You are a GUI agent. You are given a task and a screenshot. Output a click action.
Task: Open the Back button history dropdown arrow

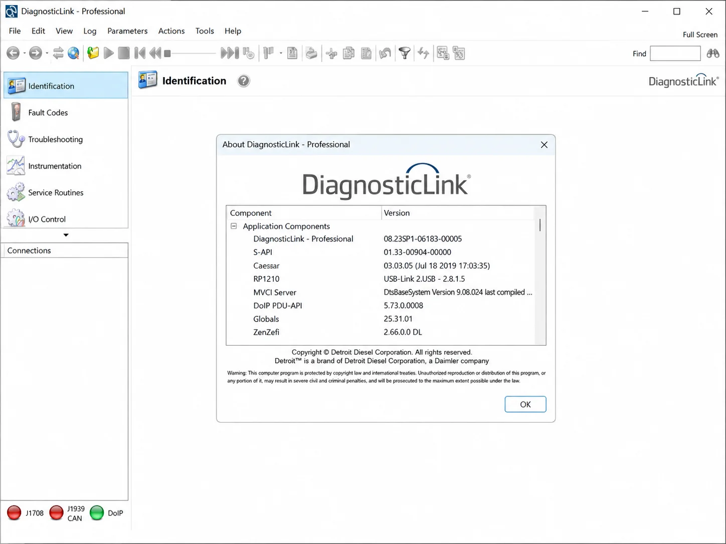[x=24, y=53]
